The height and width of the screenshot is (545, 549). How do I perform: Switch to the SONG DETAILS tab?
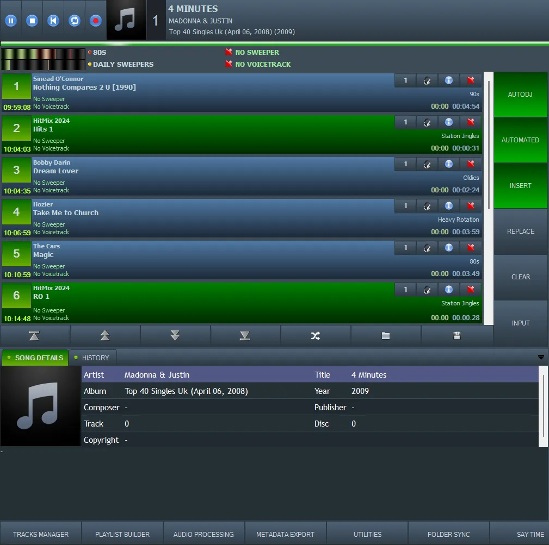click(x=35, y=358)
